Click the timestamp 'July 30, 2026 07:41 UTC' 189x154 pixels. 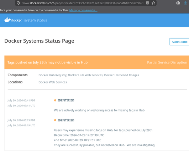pyautogui.click(x=21, y=106)
